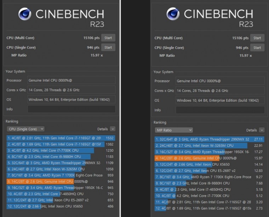Select Xeon W-3265M row scoring 1058
Screen dimensions: 269x217
click(61, 169)
